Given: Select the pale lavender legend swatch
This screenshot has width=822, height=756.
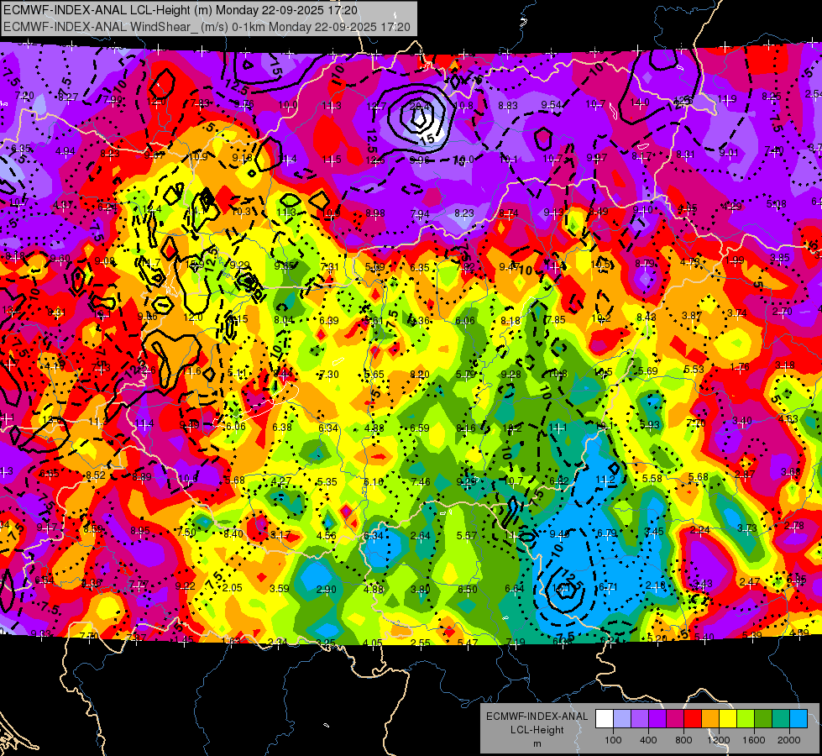Looking at the screenshot, I should click(621, 719).
